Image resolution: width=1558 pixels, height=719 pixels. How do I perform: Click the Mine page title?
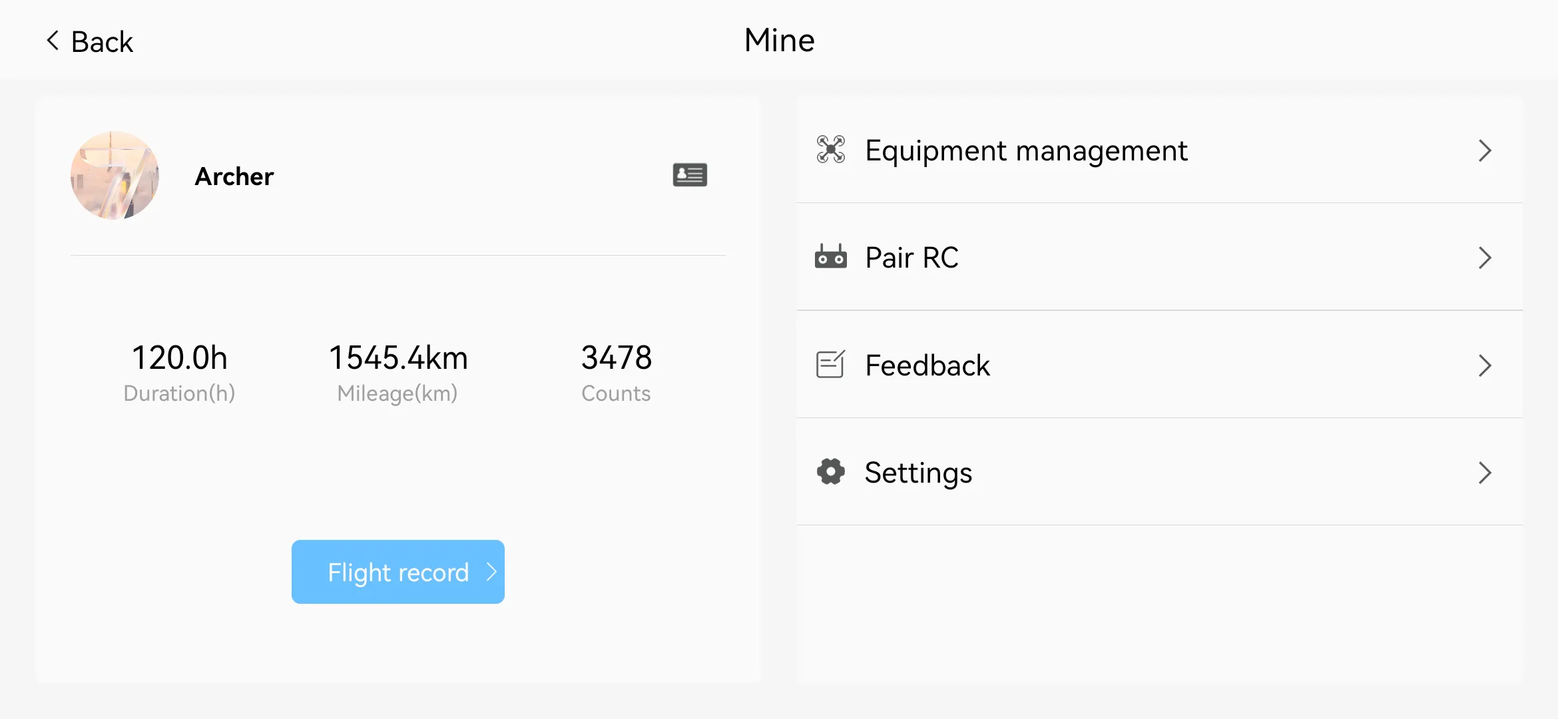click(x=779, y=40)
